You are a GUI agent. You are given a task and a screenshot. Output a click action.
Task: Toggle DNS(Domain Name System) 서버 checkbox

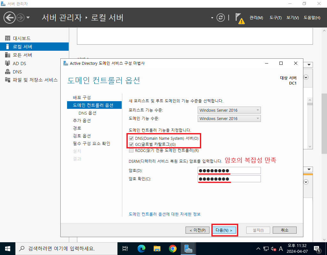[x=131, y=138]
